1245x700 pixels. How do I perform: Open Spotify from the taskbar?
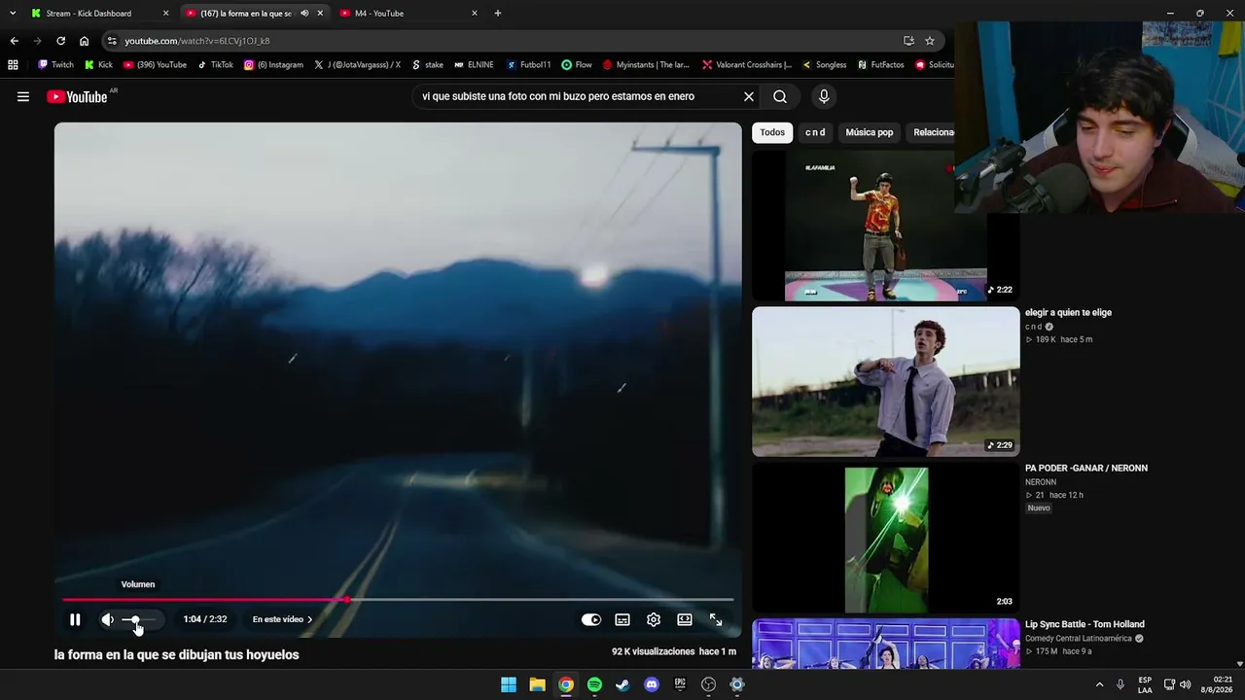pos(594,684)
